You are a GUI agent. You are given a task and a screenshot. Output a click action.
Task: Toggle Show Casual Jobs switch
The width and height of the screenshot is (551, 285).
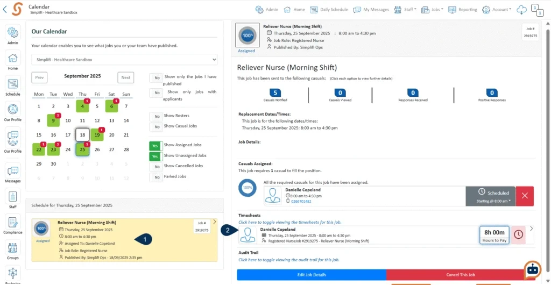(x=156, y=127)
